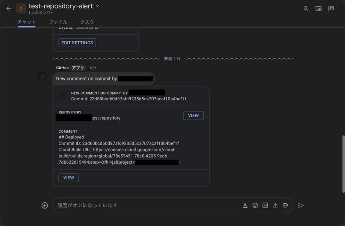Click the 8 分 timestamp
This screenshot has height=226, width=345.
[93, 68]
